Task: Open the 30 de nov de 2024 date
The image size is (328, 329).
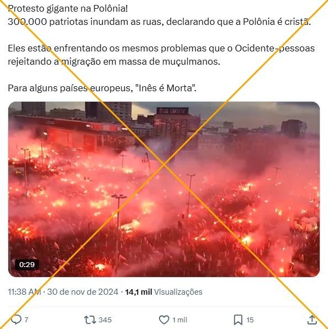Action: tap(83, 292)
